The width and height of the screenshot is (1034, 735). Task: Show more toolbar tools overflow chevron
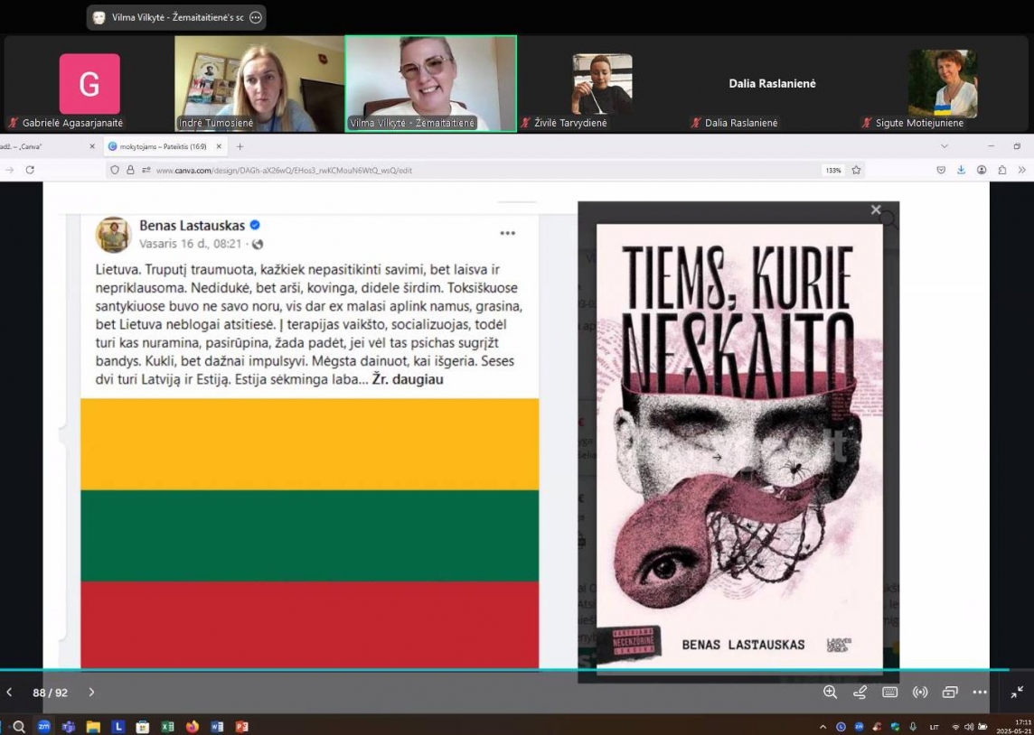pyautogui.click(x=1021, y=170)
